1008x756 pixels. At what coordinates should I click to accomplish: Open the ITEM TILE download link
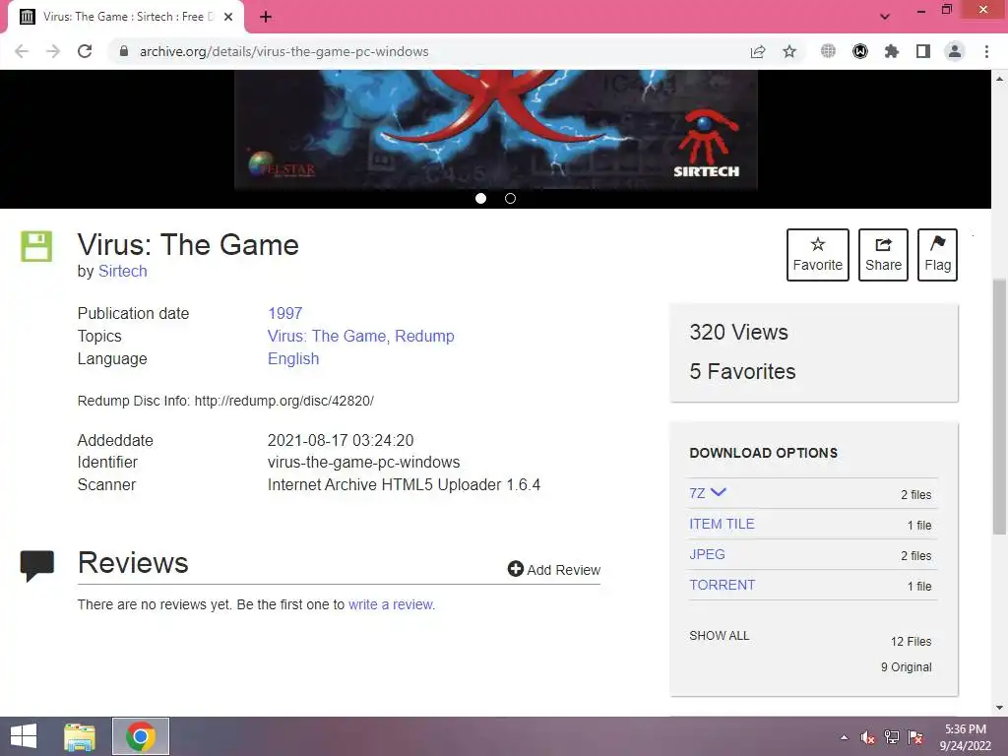point(722,524)
